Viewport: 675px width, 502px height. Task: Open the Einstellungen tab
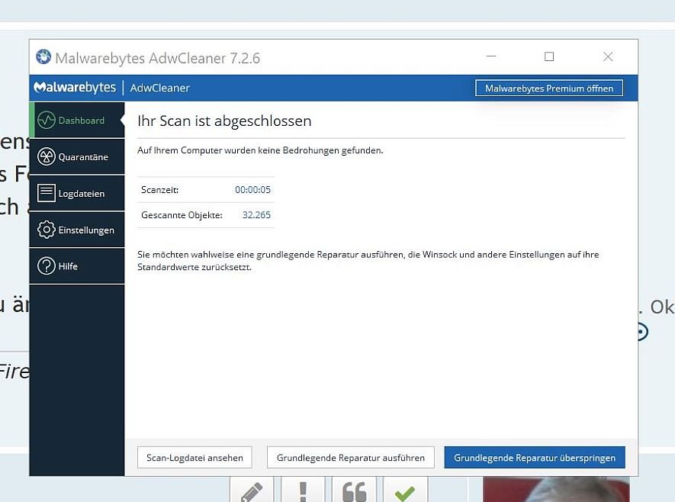[76, 230]
